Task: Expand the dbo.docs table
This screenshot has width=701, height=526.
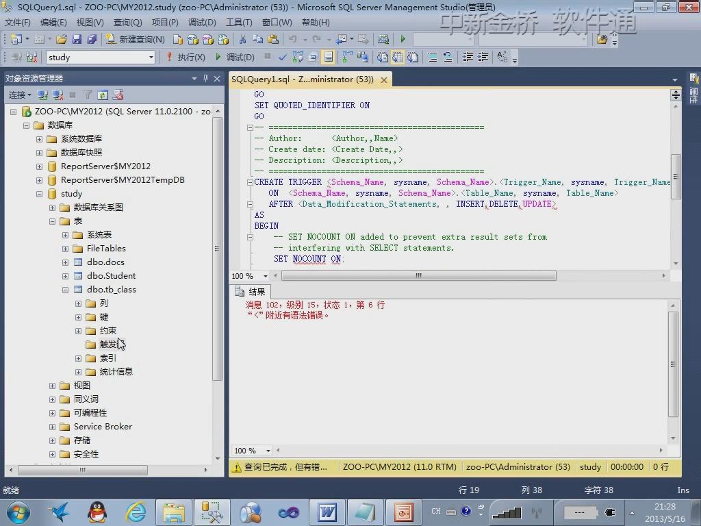Action: tap(65, 262)
